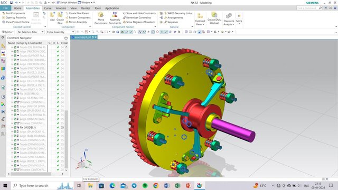Open the Menu dropdown
This screenshot has height=190, width=338.
[8, 32]
